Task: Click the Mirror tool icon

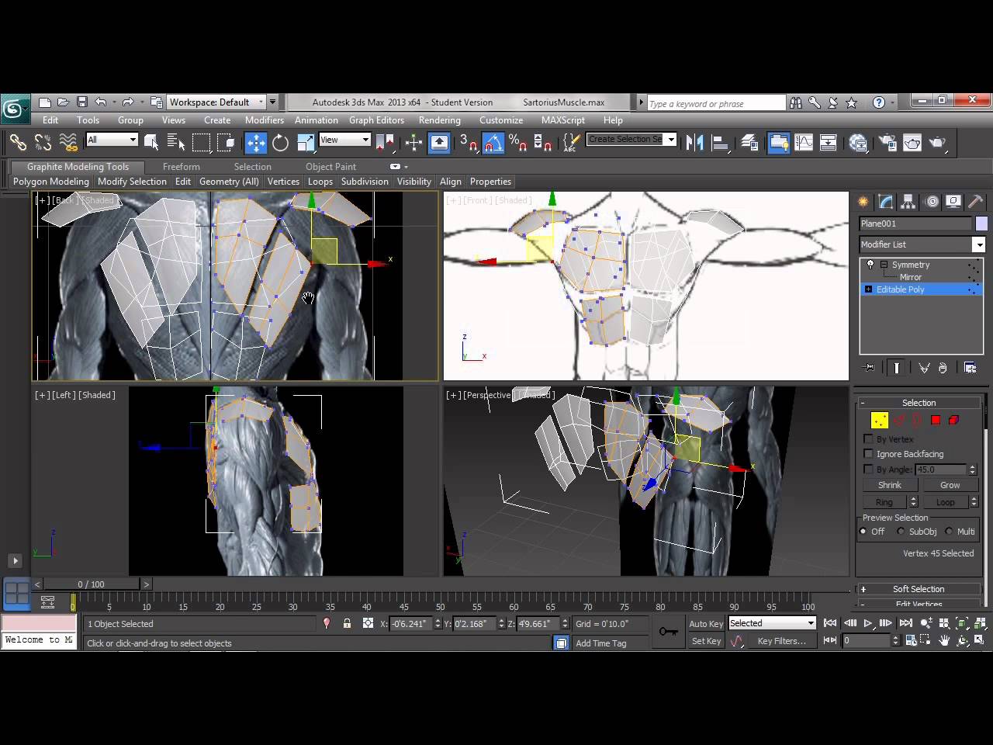Action: click(x=695, y=143)
